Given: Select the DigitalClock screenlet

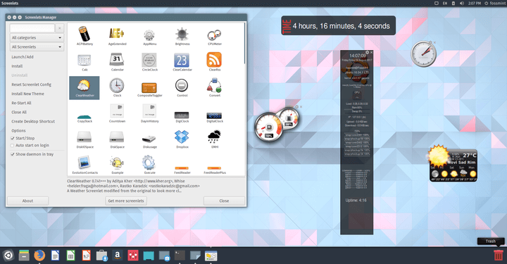Looking at the screenshot, I should tap(214, 117).
